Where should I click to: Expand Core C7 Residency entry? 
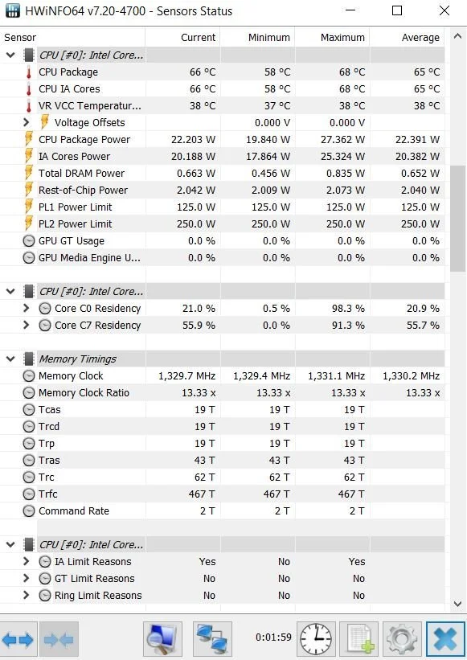[x=26, y=325]
